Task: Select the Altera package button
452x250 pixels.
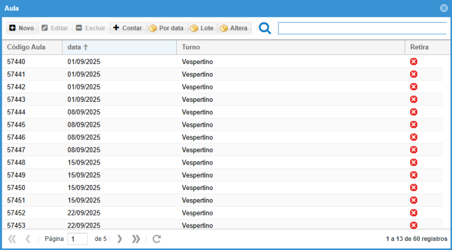Action: [x=234, y=28]
